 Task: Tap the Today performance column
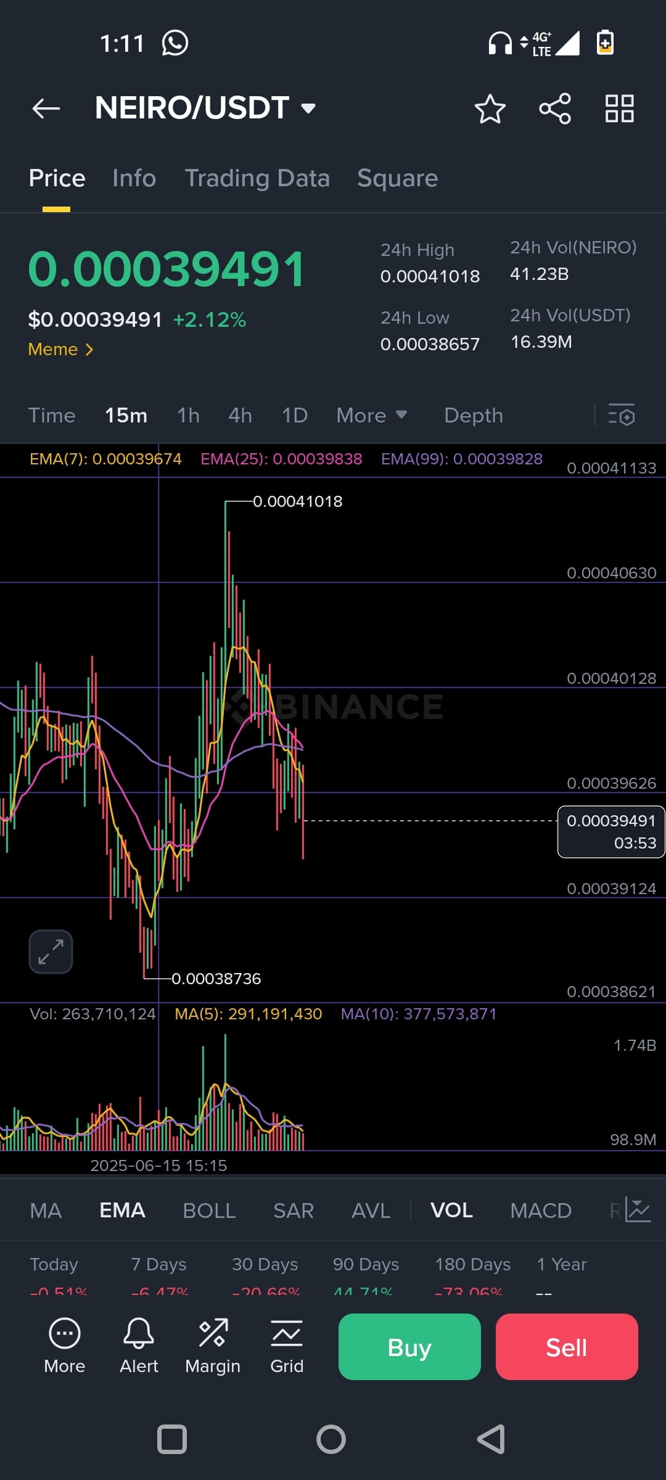coord(58,1275)
